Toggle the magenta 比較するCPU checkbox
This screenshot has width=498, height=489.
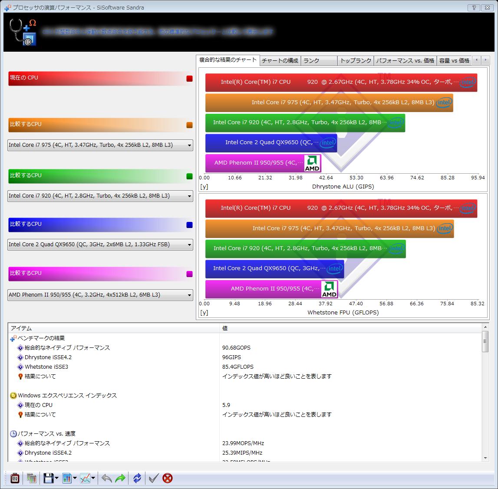pos(190,274)
